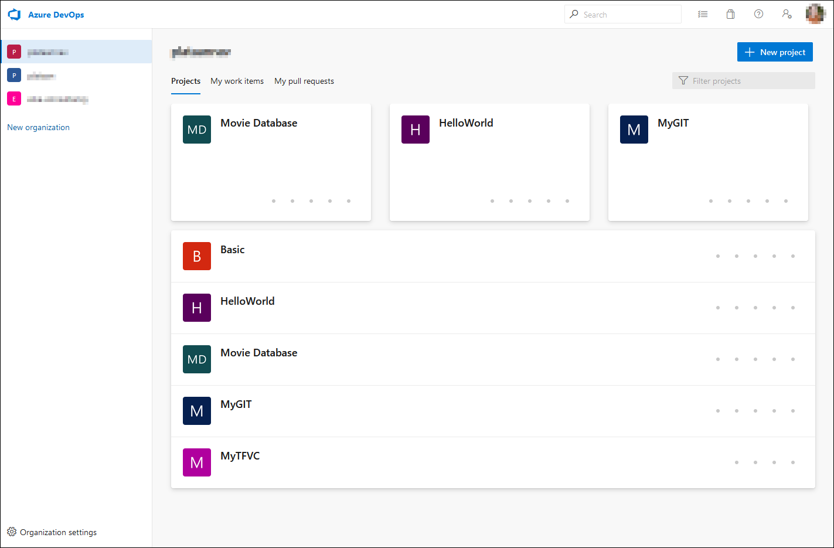Open the User settings icon

tap(787, 14)
